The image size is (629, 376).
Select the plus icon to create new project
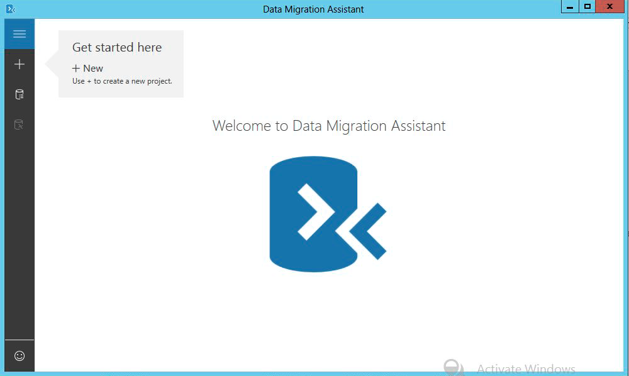tap(19, 64)
